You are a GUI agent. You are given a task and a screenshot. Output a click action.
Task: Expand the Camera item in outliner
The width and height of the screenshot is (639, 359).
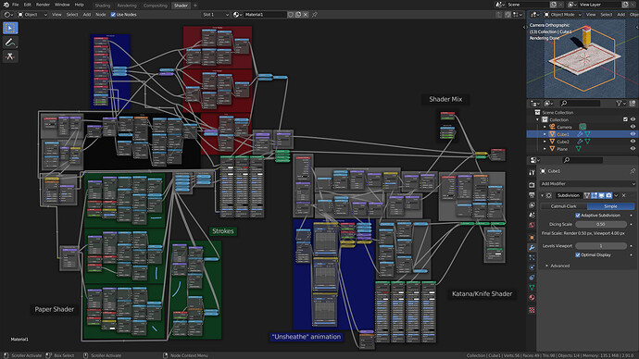[545, 127]
